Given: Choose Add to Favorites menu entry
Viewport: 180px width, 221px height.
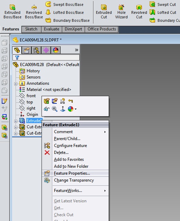Looking at the screenshot, I should pos(75,159).
